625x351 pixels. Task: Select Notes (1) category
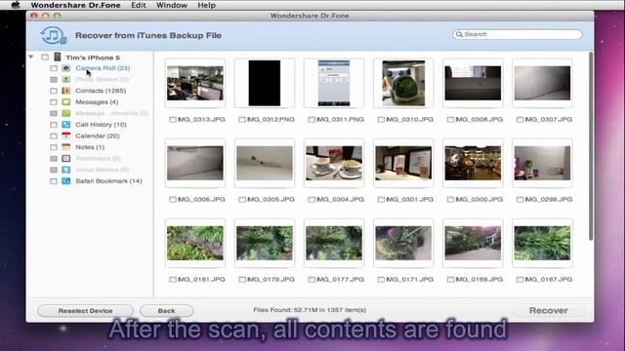[90, 147]
